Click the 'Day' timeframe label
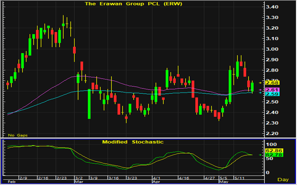 [283, 180]
